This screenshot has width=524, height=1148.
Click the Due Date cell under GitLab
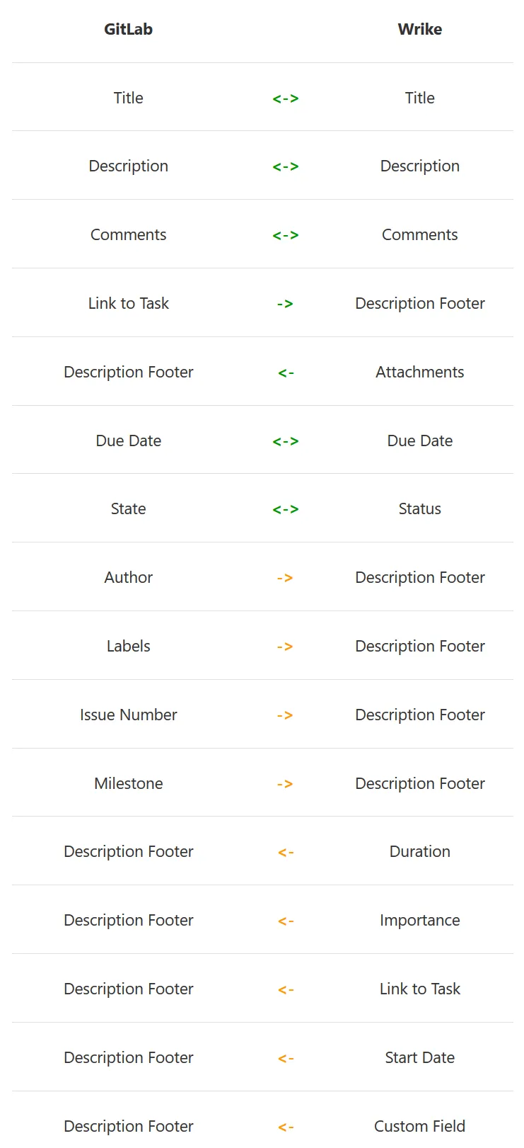(x=128, y=441)
